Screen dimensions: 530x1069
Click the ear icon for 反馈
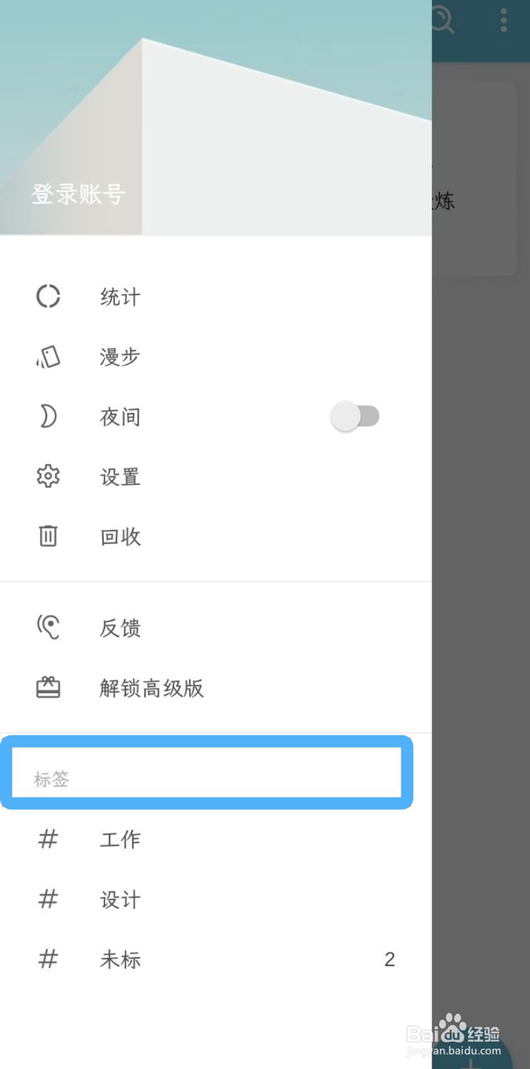pyautogui.click(x=48, y=627)
